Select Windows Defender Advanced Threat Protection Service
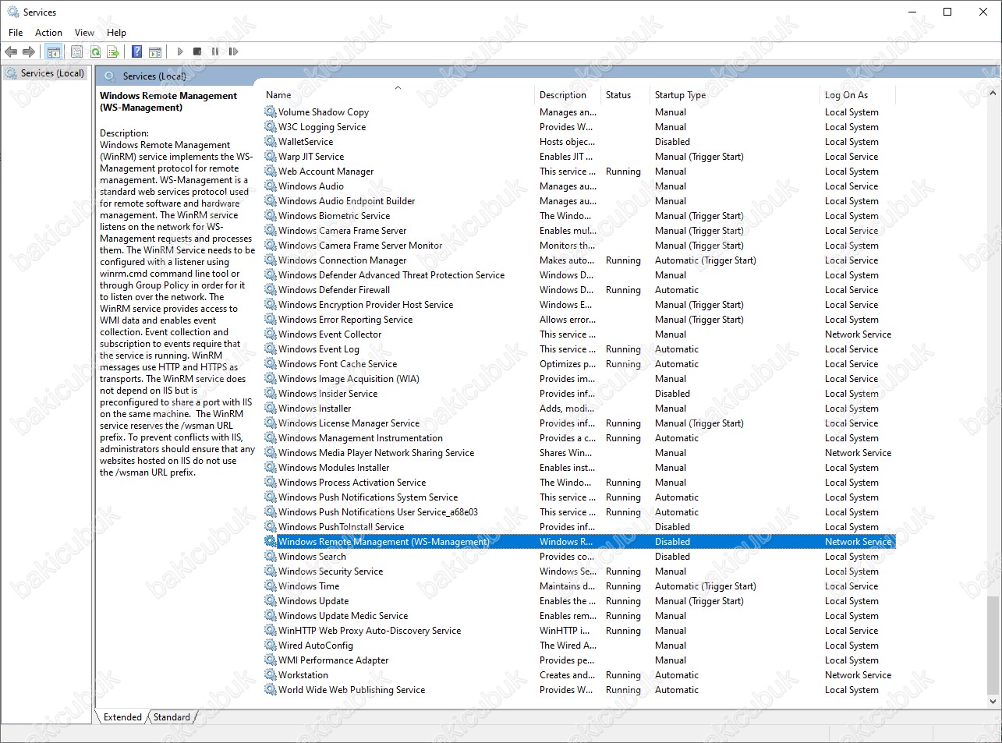 [x=579, y=274]
